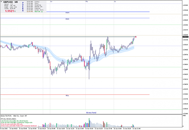
Task: Click the RWH line label
Action: 67,13
